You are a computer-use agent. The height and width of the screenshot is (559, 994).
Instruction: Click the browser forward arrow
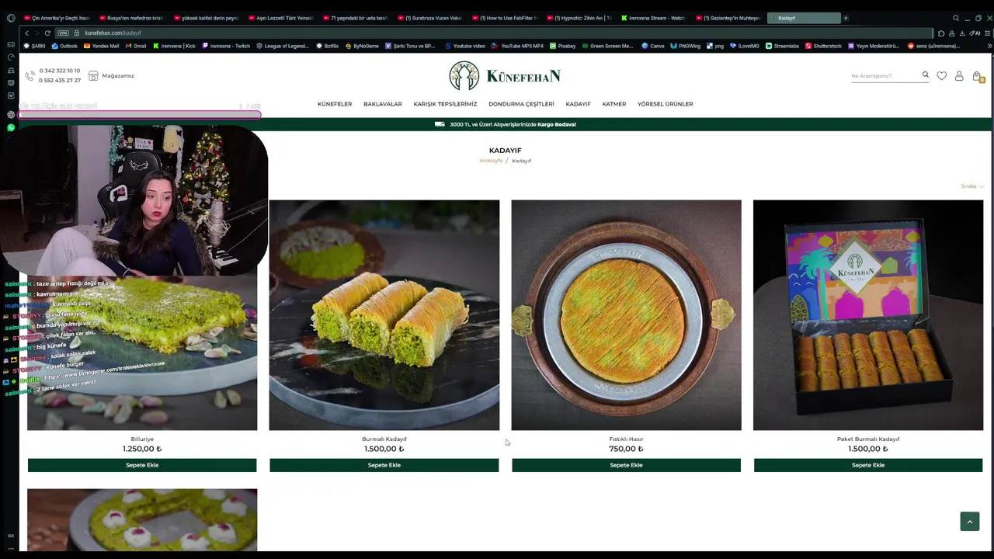tap(37, 33)
